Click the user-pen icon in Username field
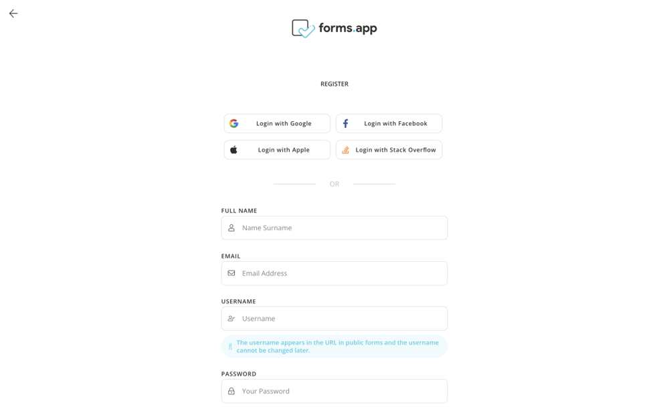The height and width of the screenshot is (411, 669). pos(232,318)
